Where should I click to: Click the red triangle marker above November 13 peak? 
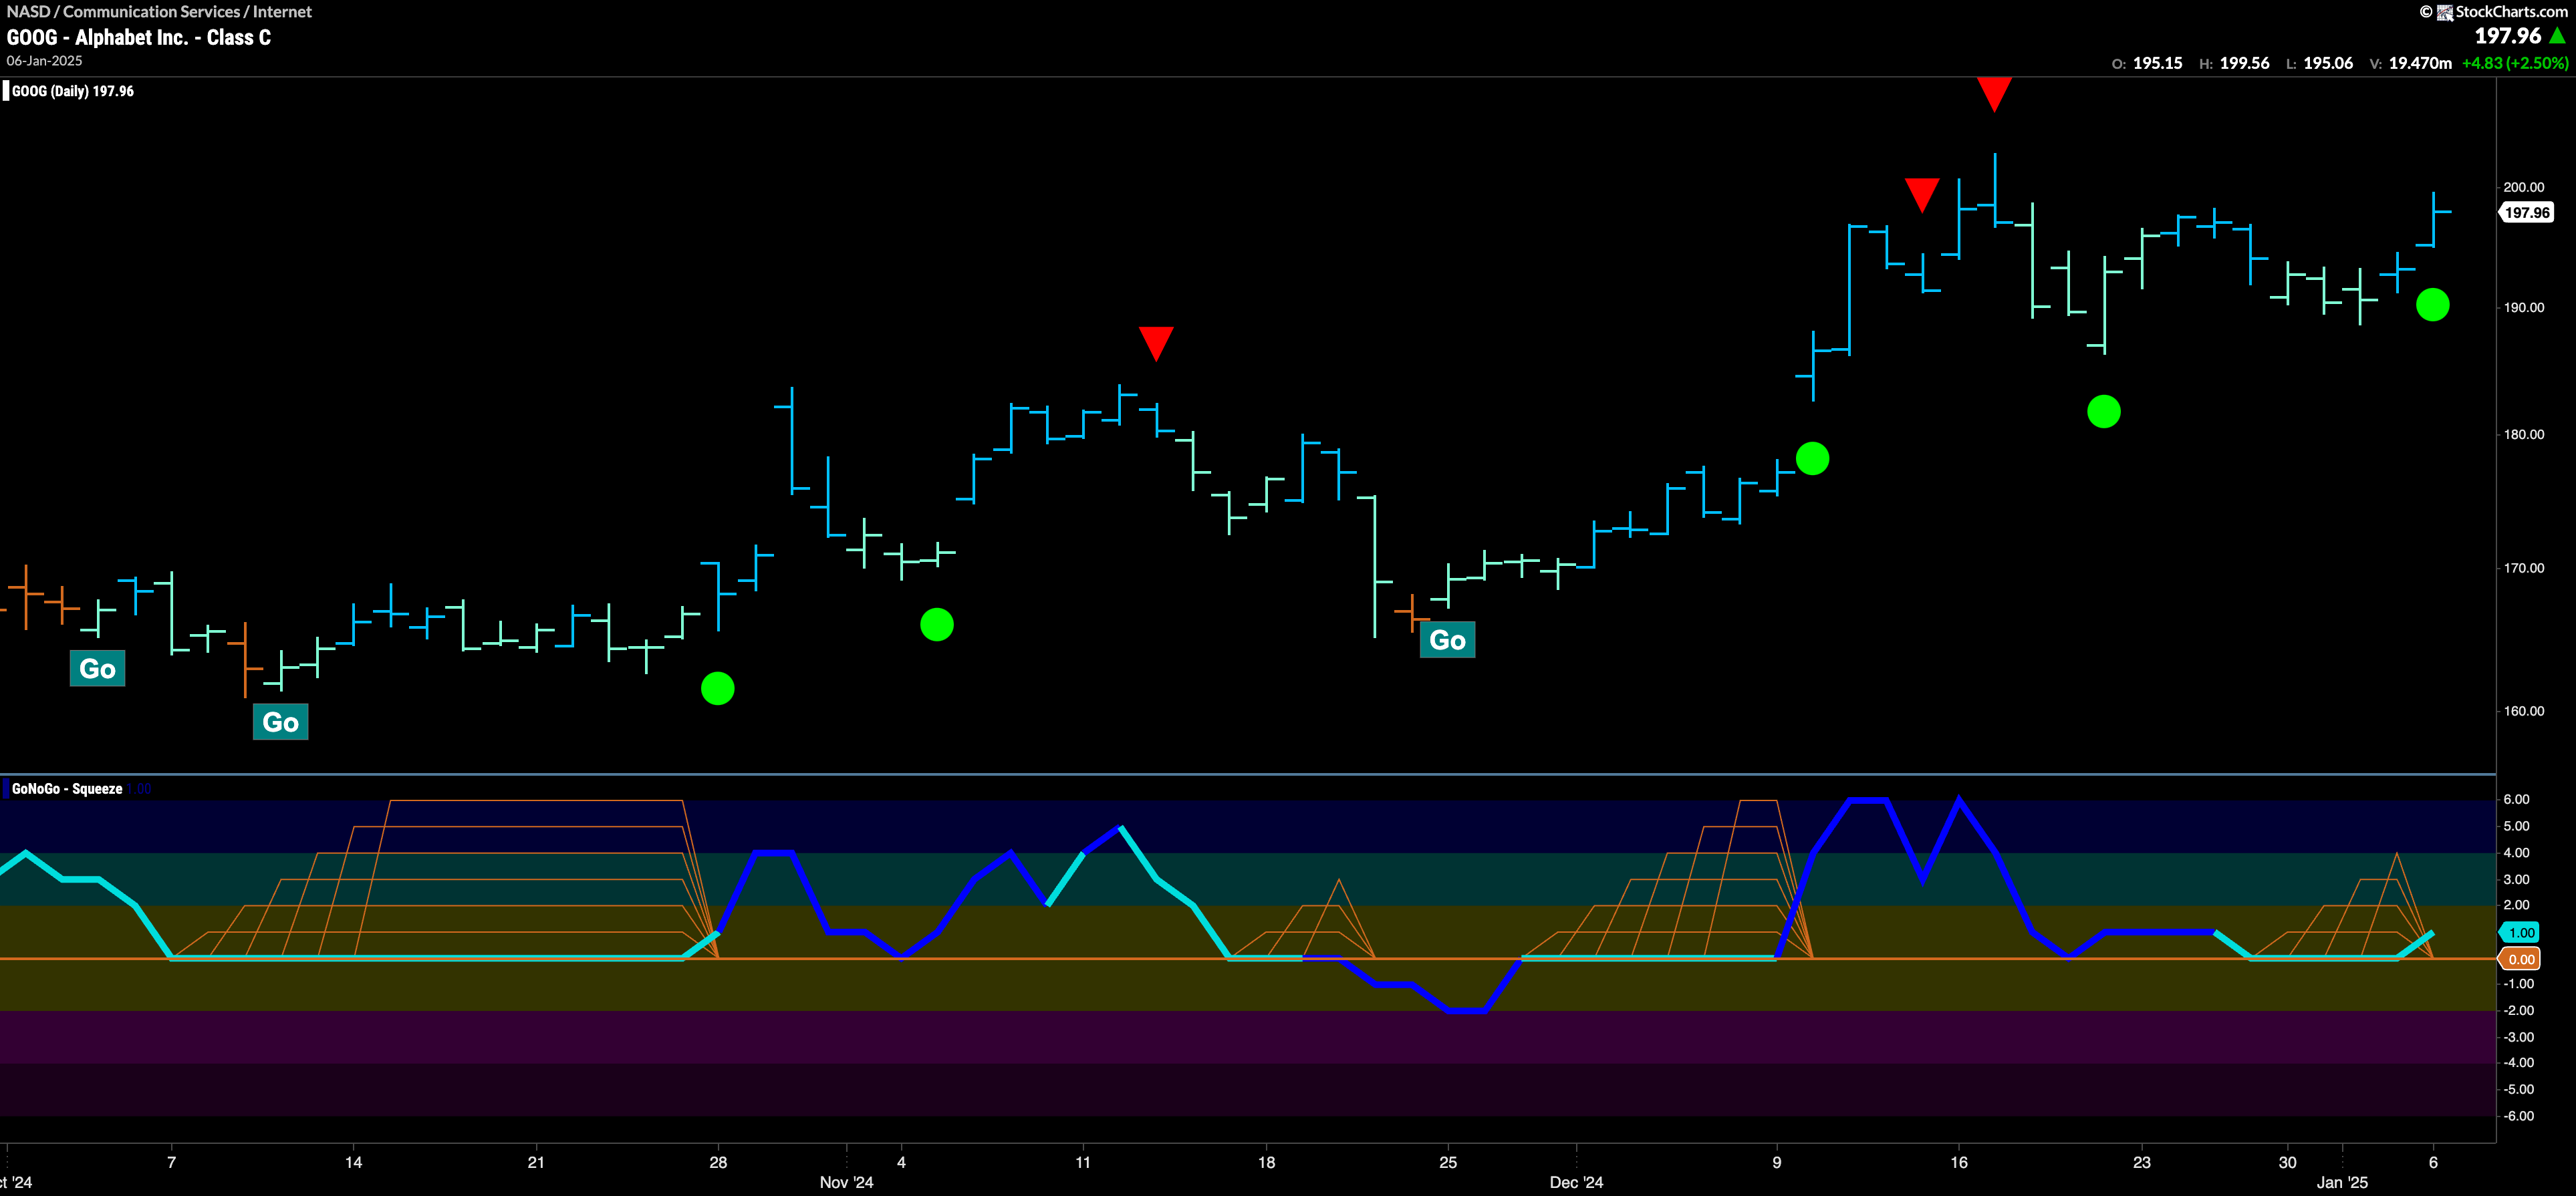pos(1156,343)
